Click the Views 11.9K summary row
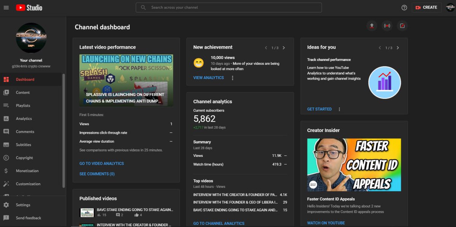The height and width of the screenshot is (227, 456). (x=240, y=156)
